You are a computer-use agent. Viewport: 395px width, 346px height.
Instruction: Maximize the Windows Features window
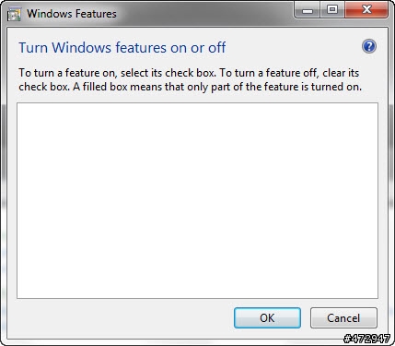332,10
